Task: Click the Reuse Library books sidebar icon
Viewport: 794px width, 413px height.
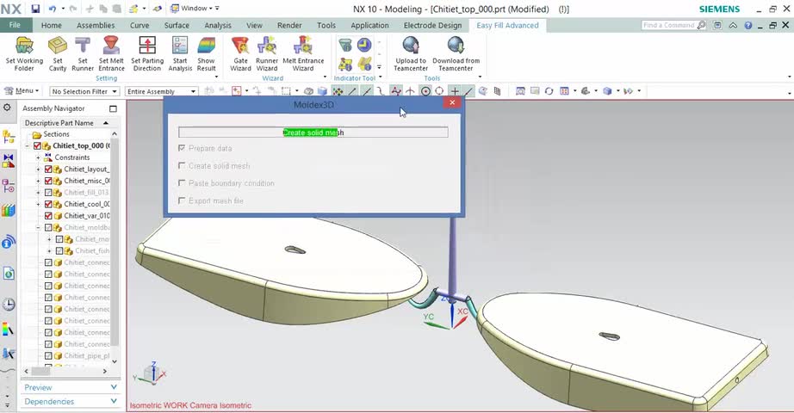Action: 9,210
